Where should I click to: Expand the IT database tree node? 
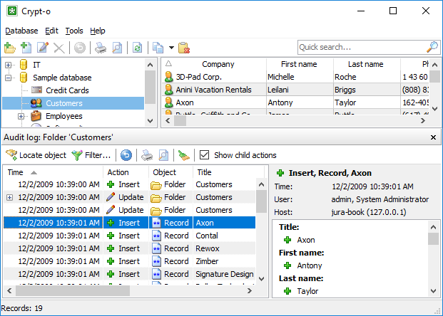(x=9, y=65)
